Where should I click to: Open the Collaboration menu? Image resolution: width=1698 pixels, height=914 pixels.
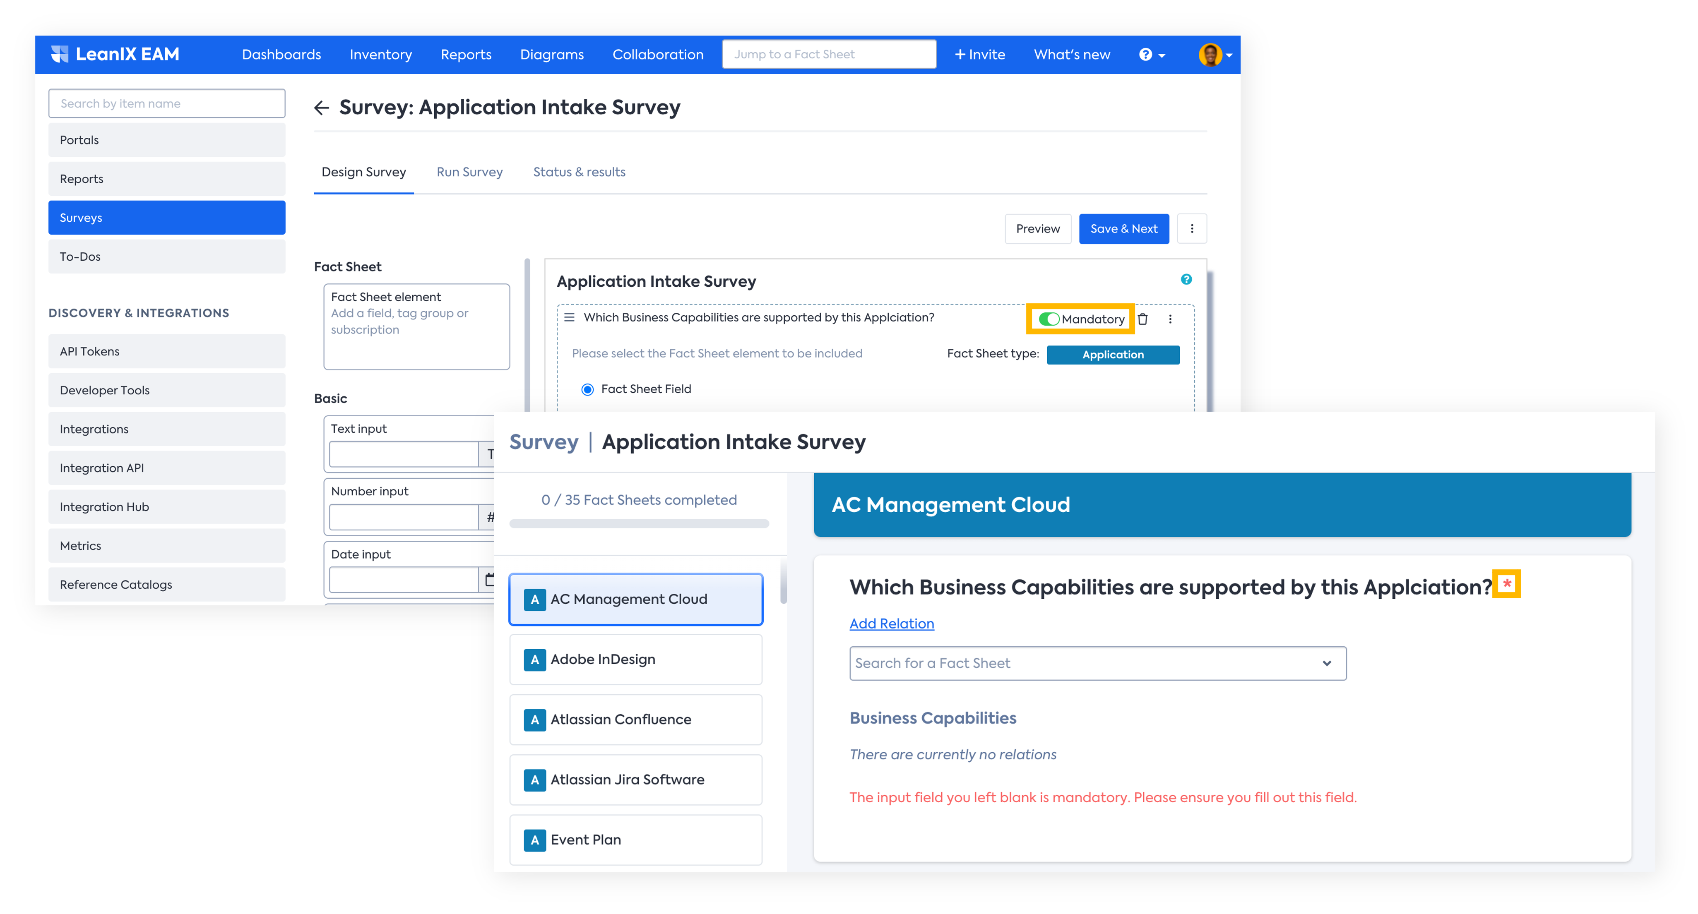click(658, 55)
